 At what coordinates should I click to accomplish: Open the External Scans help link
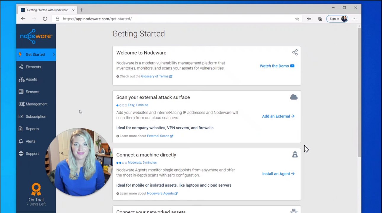(160, 136)
